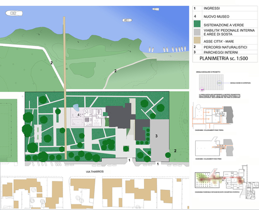
Task: Open the ground floor connections diagram
Action: (213, 115)
